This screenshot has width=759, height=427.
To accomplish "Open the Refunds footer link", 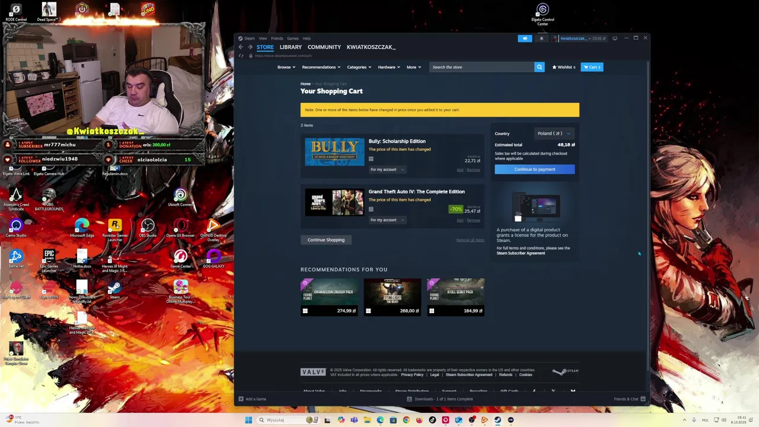I will pos(506,375).
